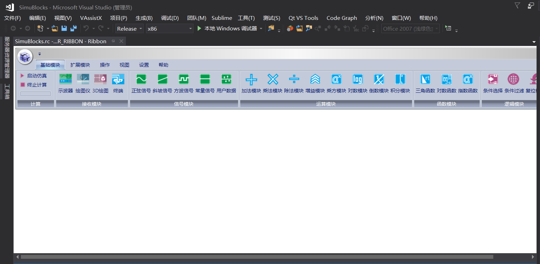Choose the 方波信号 square wave icon
Viewport: 540px width, 264px height.
pos(184,80)
